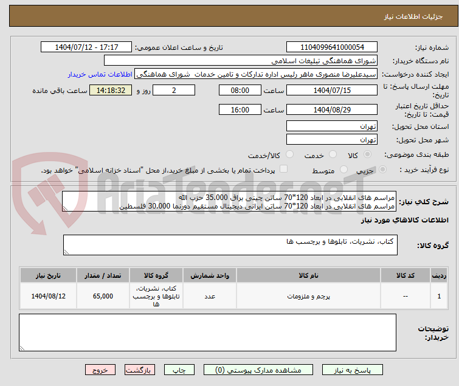Click the remaining time counter 14:18:32
The height and width of the screenshot is (386, 459).
pyautogui.click(x=111, y=90)
